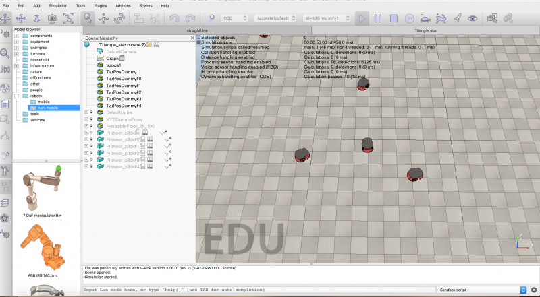Click the Lua code input field
540x297 pixels.
click(259, 290)
